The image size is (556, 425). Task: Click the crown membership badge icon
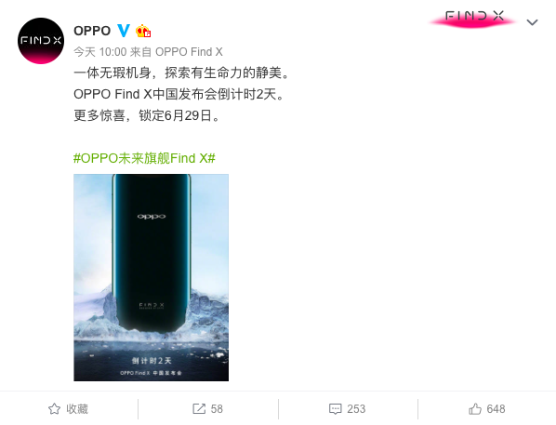pos(143,31)
